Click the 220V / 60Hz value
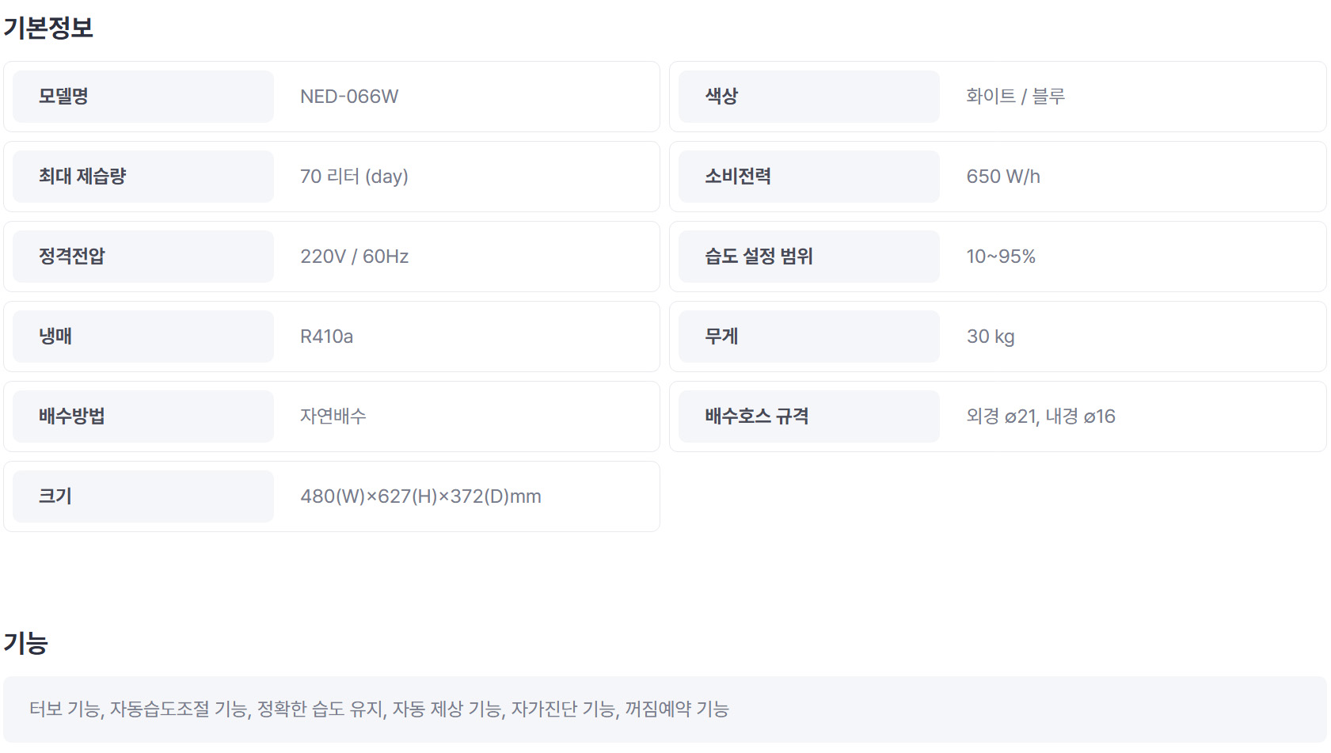 354,257
